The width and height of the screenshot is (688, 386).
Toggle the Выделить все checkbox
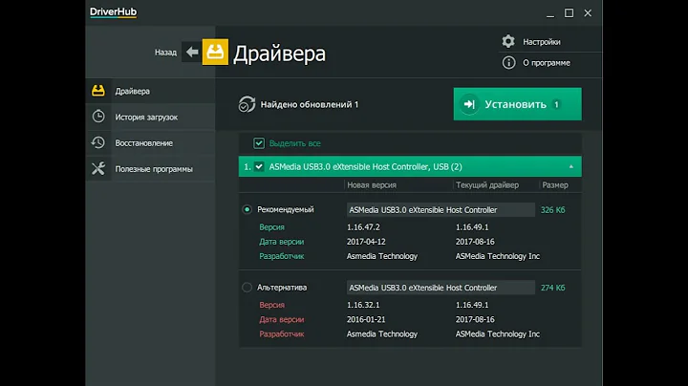click(x=259, y=143)
